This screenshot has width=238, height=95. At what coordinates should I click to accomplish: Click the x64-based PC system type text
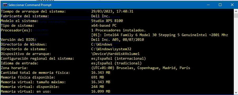click(104, 26)
